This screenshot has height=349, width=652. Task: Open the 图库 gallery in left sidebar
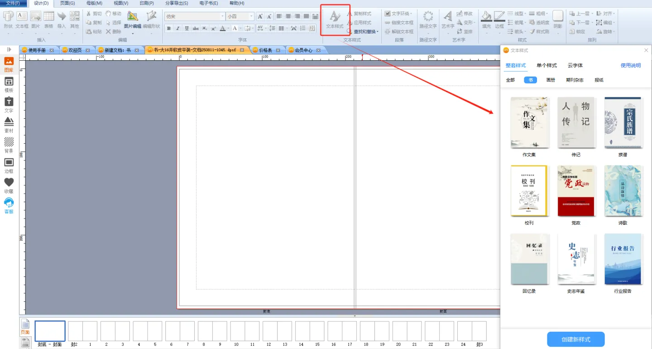9,64
